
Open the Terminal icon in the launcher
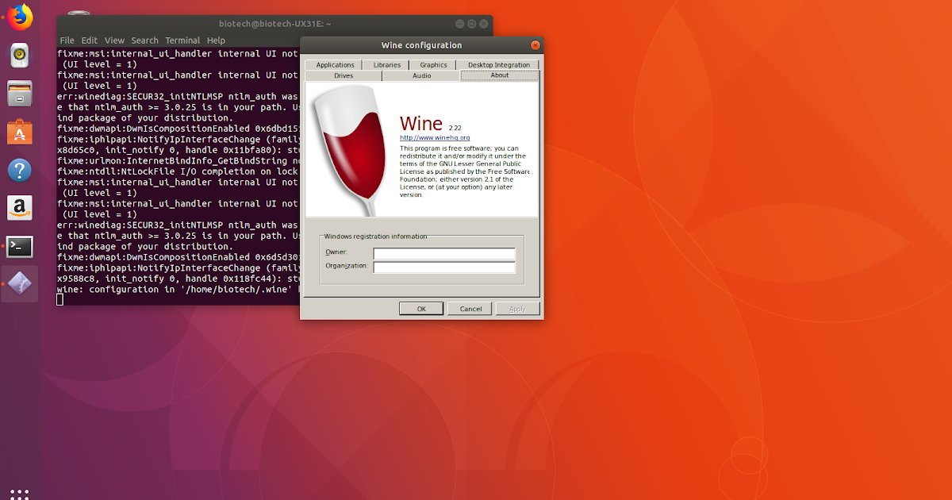pos(17,246)
